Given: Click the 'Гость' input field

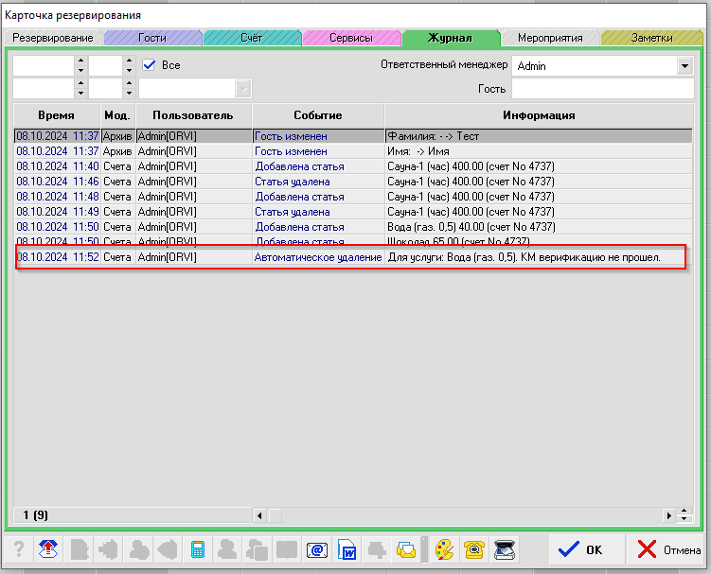Looking at the screenshot, I should (x=602, y=89).
